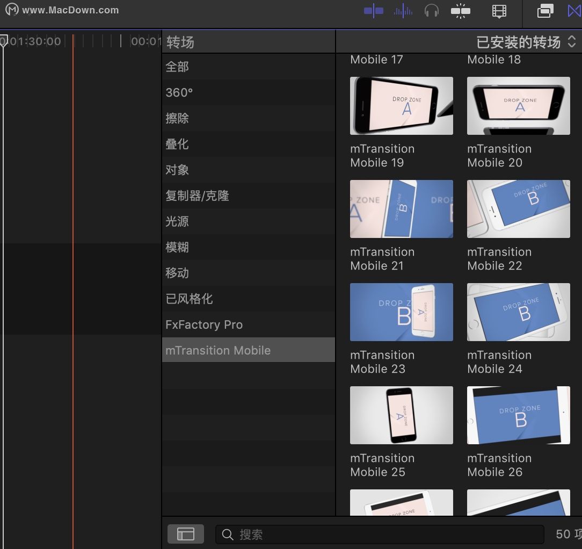Toggle solo headphones icon

(431, 11)
